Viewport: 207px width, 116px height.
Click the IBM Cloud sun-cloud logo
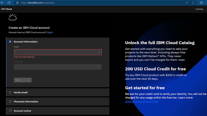pos(12,17)
